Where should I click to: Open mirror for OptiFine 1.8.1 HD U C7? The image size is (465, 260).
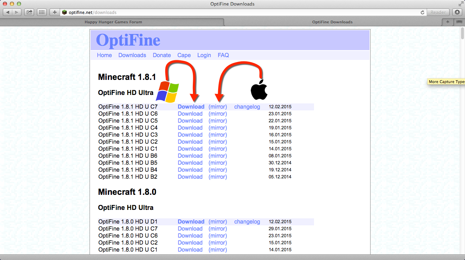[x=218, y=107]
